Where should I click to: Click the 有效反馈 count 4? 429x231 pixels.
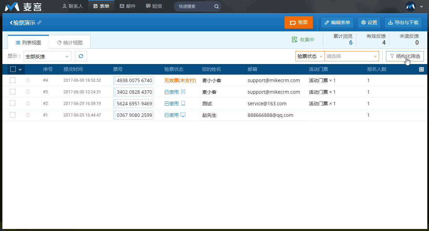coord(384,43)
